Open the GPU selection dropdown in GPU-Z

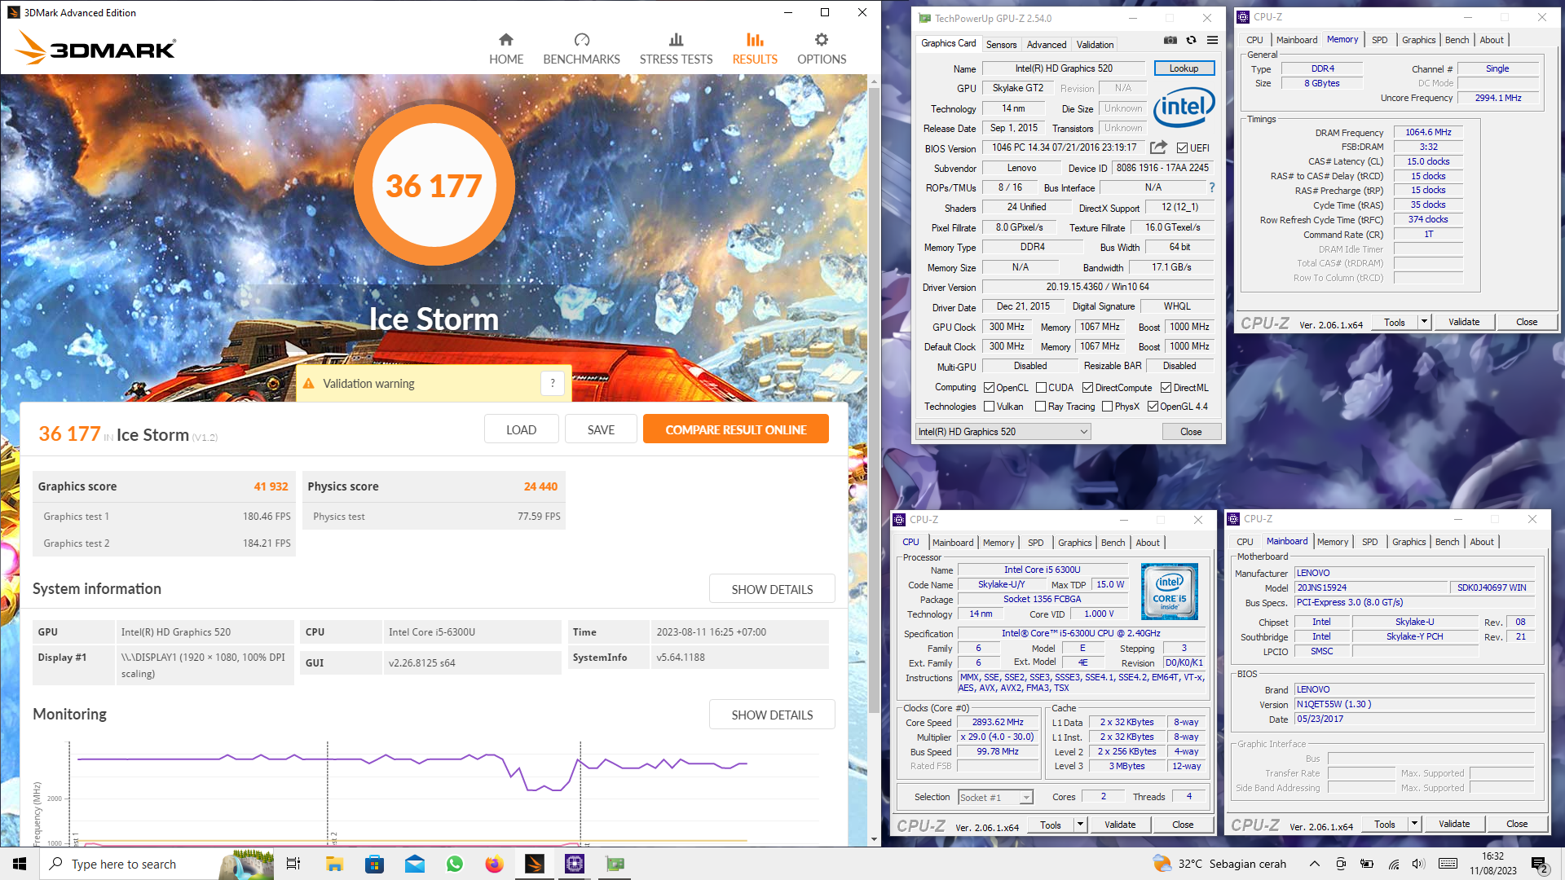[1003, 432]
